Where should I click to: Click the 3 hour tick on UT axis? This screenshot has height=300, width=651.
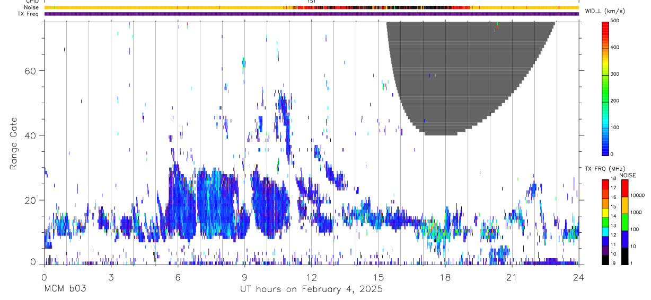(111, 277)
